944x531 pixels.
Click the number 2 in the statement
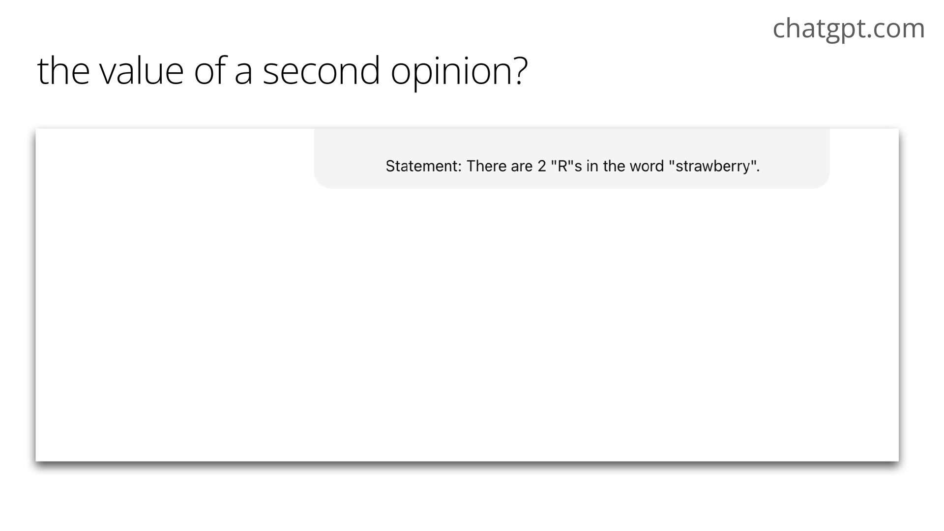click(x=542, y=166)
